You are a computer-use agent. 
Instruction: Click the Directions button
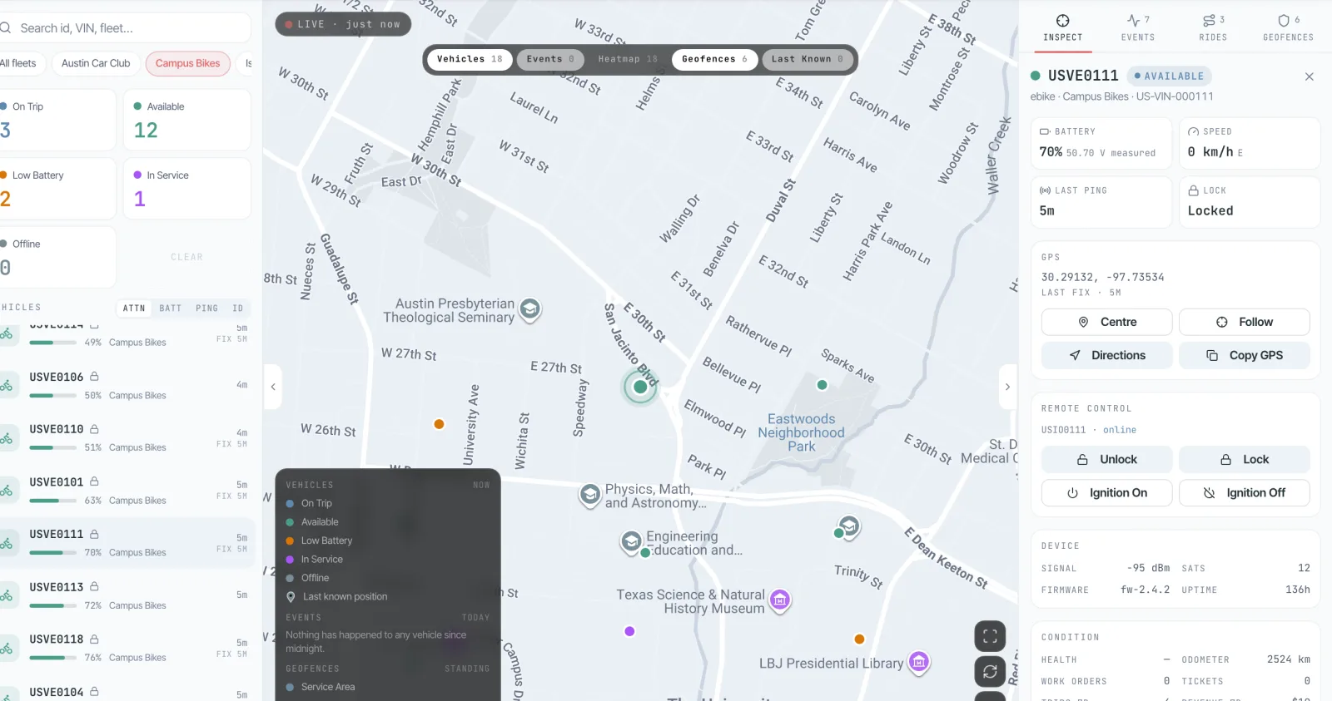coord(1106,355)
